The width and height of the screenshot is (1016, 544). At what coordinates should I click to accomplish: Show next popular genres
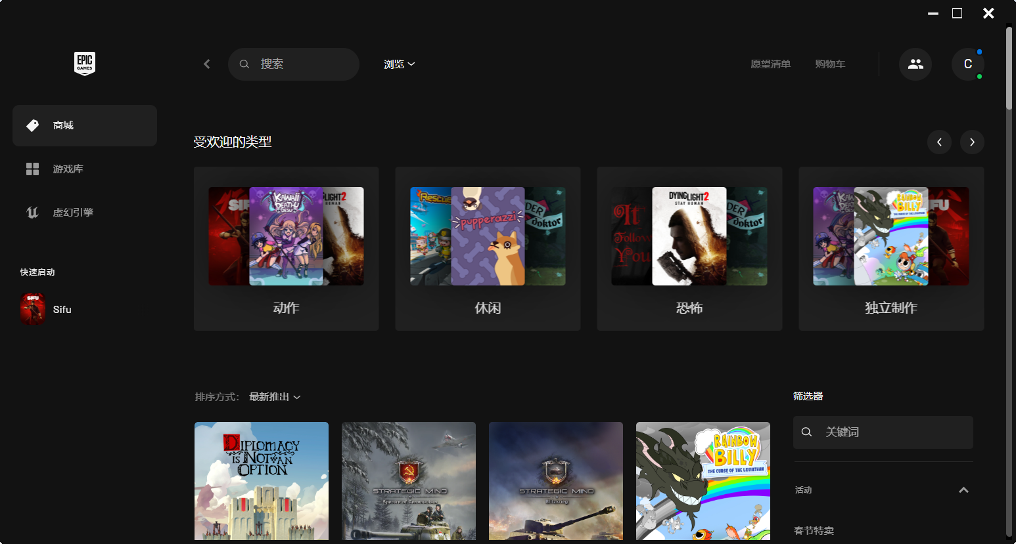coord(972,142)
